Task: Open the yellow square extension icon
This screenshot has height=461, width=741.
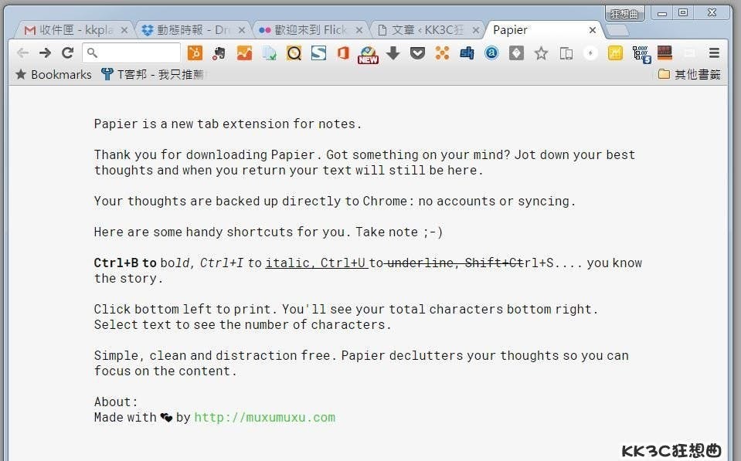Action: tap(615, 53)
